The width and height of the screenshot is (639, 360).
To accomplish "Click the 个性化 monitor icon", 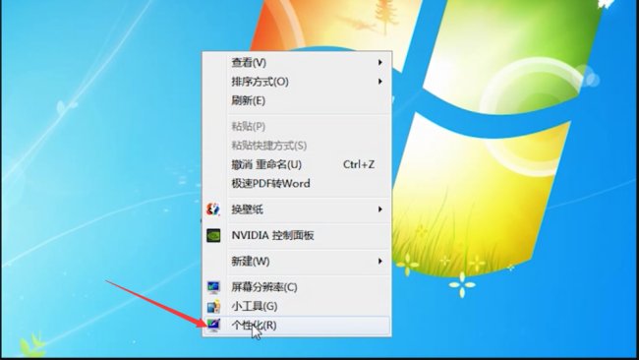I will coord(213,325).
